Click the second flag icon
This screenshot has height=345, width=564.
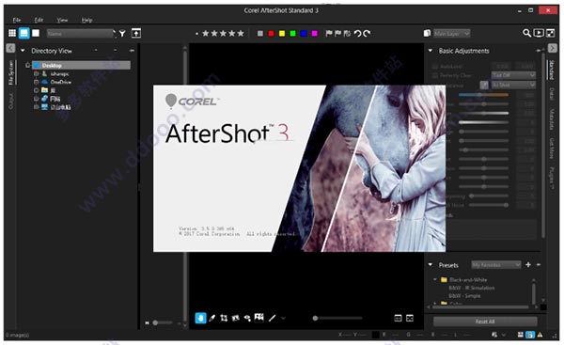pyautogui.click(x=337, y=34)
